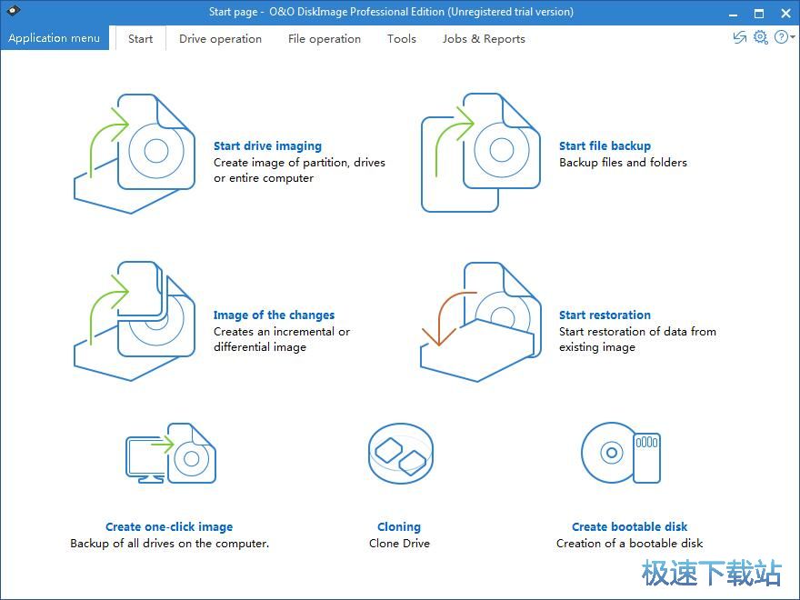The height and width of the screenshot is (600, 800).
Task: Open the Jobs & Reports tab
Action: 484,39
